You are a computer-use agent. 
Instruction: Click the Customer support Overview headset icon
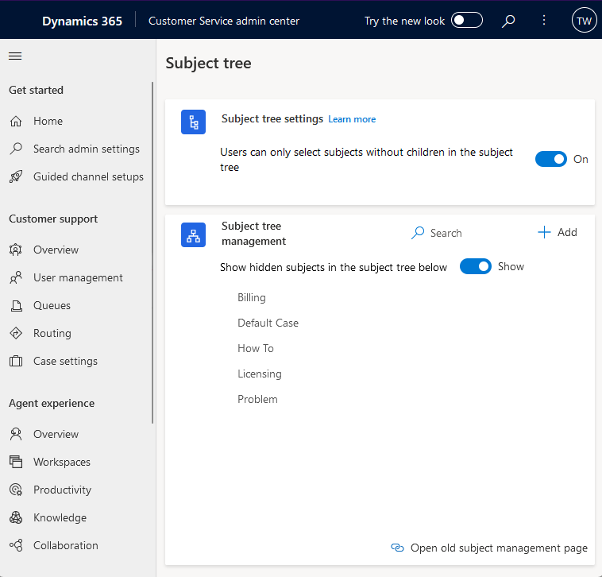(x=16, y=250)
